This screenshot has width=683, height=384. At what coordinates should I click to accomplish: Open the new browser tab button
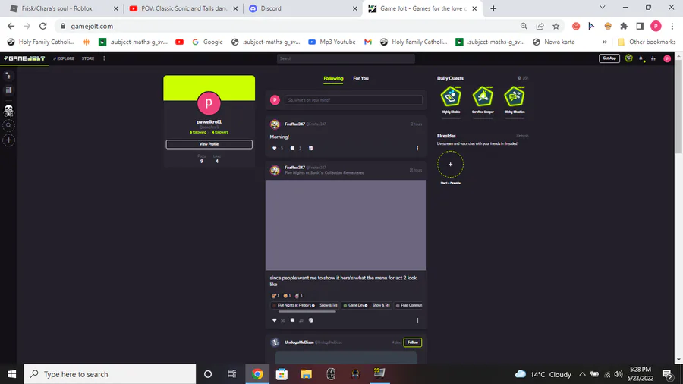pyautogui.click(x=493, y=8)
